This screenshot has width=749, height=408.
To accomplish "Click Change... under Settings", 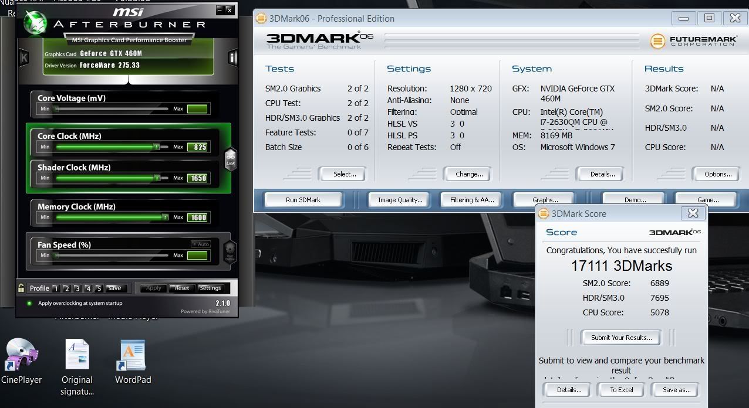I will (x=469, y=174).
